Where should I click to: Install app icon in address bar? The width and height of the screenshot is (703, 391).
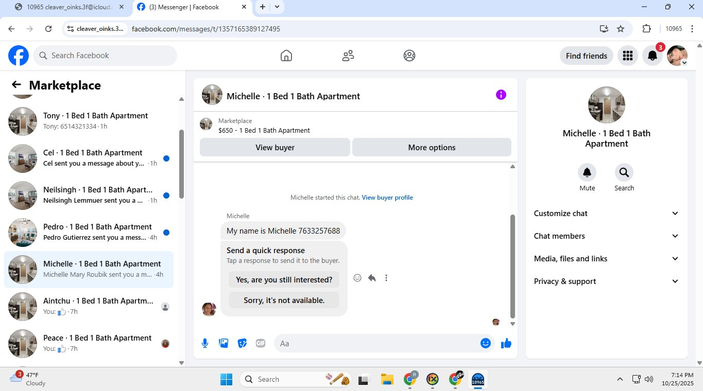point(604,29)
